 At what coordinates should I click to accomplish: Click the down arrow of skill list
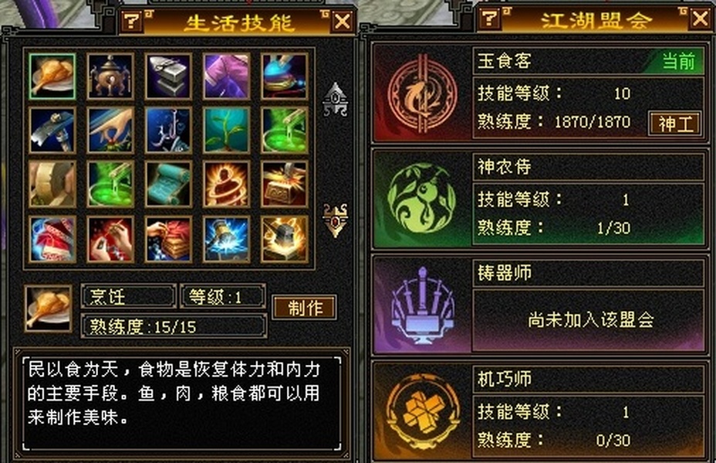pyautogui.click(x=336, y=220)
